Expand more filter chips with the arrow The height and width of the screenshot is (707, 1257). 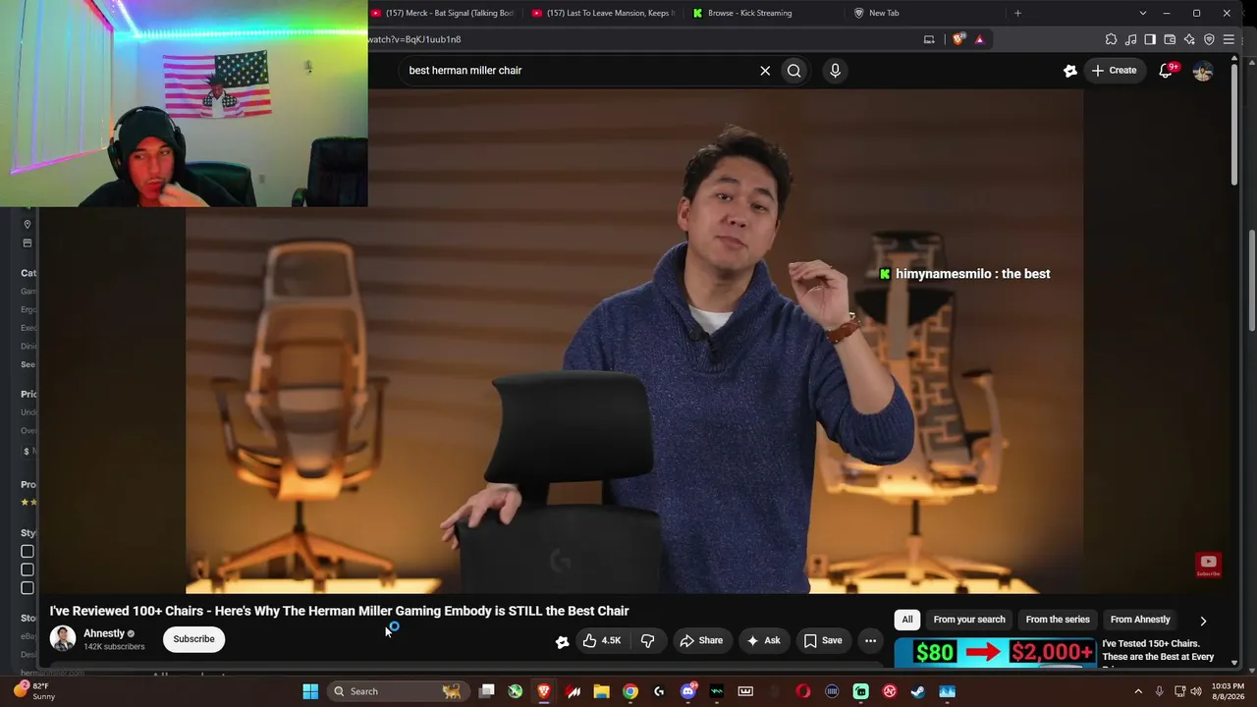(x=1203, y=621)
